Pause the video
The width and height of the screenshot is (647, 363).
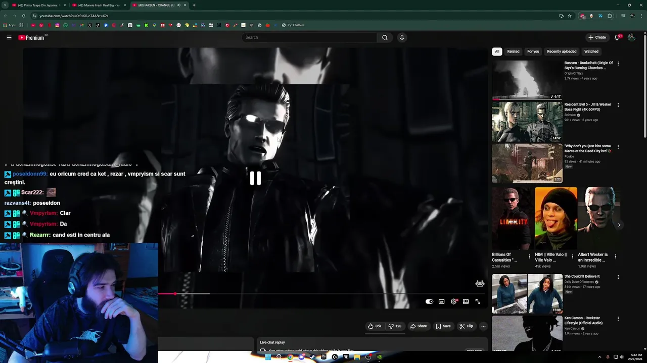coord(255,178)
